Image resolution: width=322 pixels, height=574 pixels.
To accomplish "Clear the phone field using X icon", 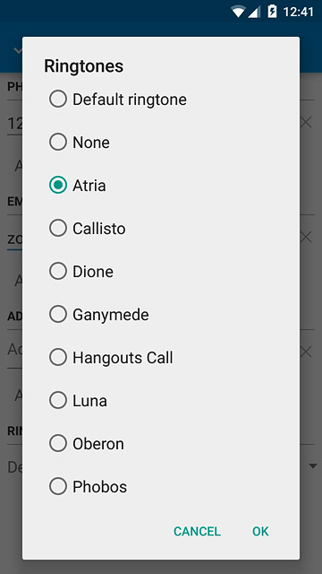I will (306, 123).
